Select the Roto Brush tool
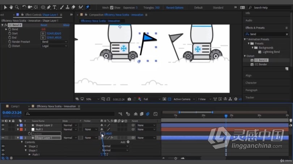 tap(81, 7)
